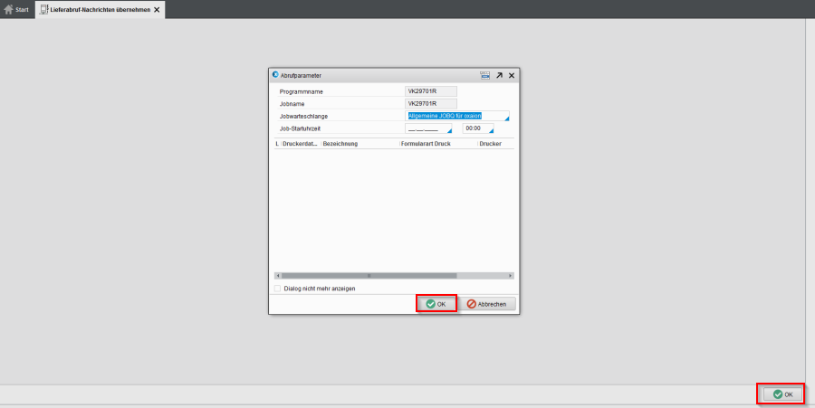
Task: Close the Abrufparameter dialog with the X
Action: (x=511, y=76)
